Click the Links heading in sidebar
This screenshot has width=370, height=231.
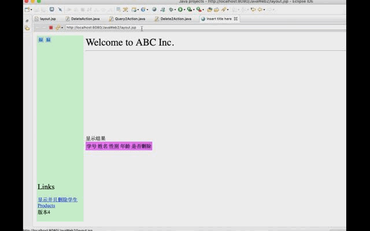(x=46, y=187)
